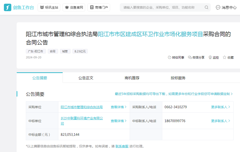Share via 微信分享
Image resolution: width=240 pixels, height=152 pixels.
tap(190, 57)
